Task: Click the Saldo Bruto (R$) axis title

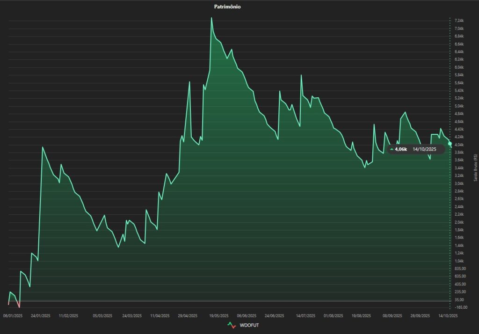Action: [x=475, y=167]
